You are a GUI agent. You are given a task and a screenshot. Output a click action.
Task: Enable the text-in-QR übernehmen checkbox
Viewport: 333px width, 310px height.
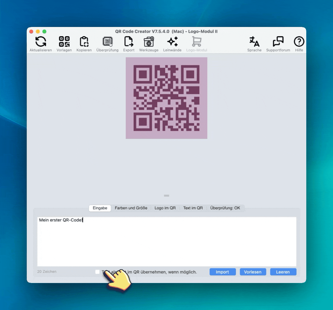pos(98,272)
